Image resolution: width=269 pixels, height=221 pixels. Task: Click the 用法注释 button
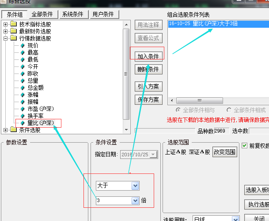tap(148, 25)
